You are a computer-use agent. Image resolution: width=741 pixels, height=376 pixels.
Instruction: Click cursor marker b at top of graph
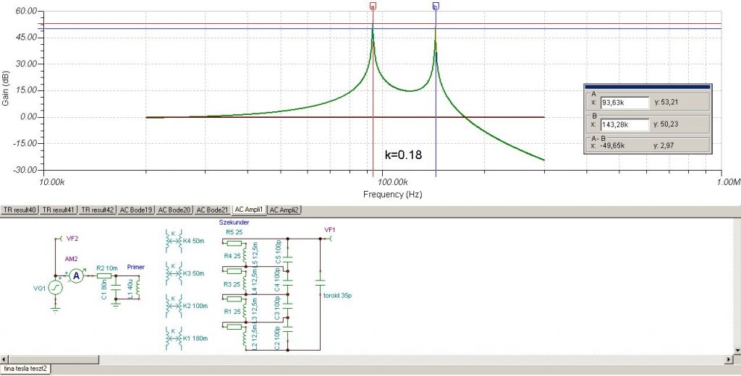pos(436,6)
